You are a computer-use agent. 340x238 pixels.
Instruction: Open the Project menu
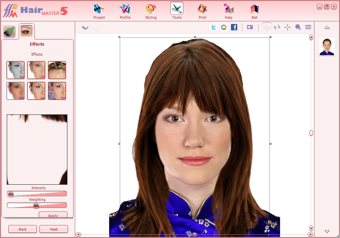pyautogui.click(x=99, y=11)
